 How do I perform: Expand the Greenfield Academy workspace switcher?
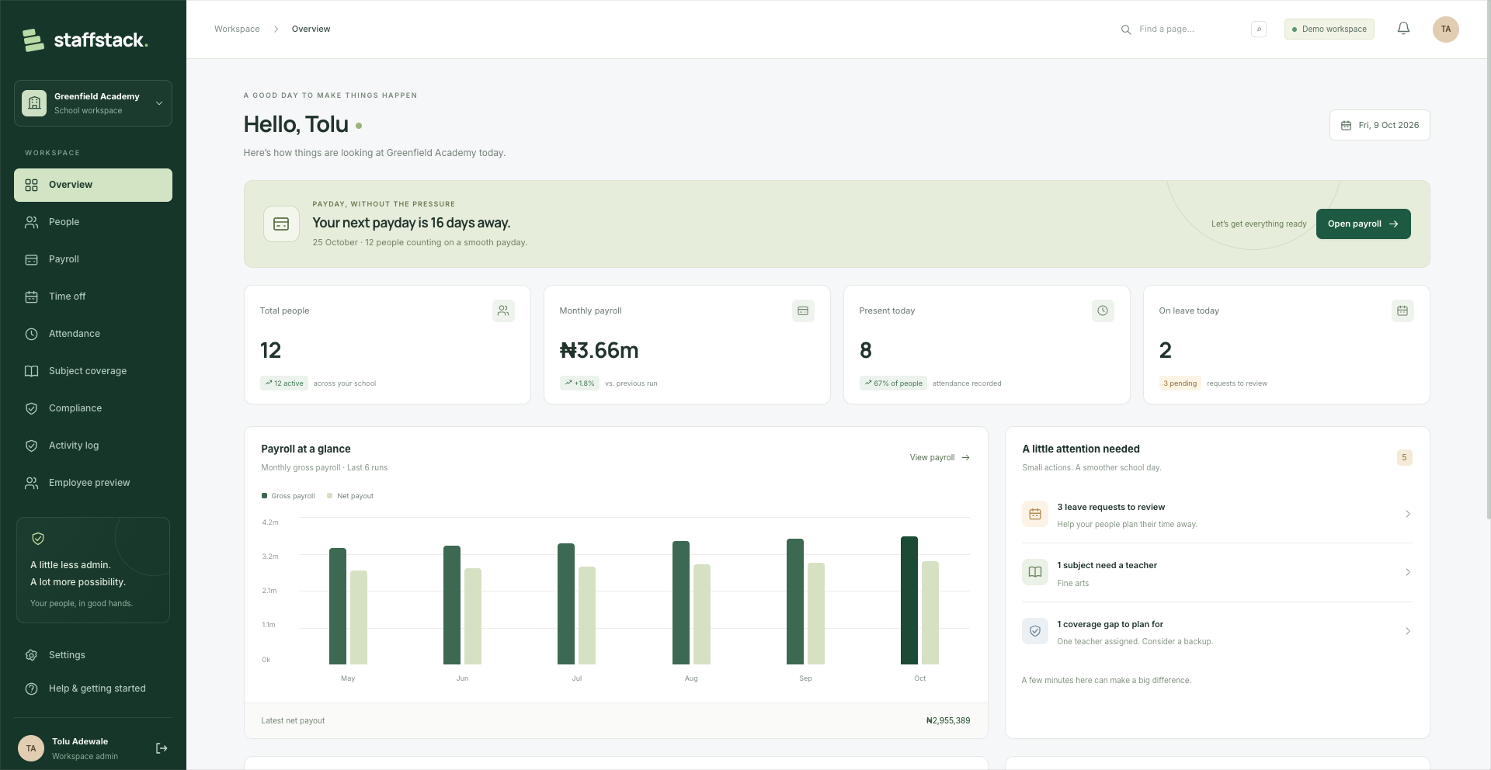pos(93,103)
